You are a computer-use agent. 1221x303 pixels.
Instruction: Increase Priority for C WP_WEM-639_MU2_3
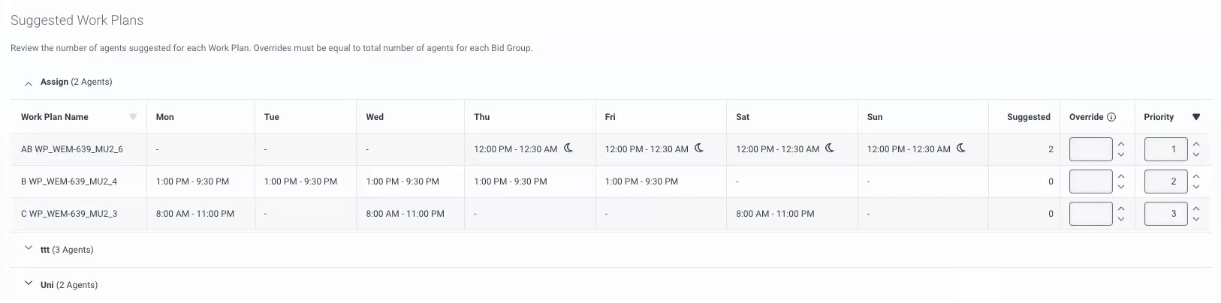(x=1196, y=208)
